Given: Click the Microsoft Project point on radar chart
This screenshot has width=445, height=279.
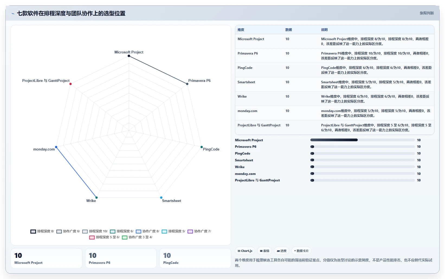Looking at the screenshot, I should click(129, 56).
